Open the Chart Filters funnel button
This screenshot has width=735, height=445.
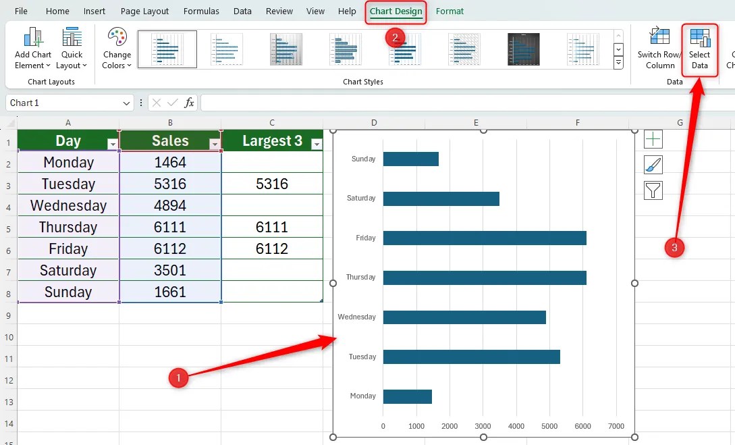(653, 190)
